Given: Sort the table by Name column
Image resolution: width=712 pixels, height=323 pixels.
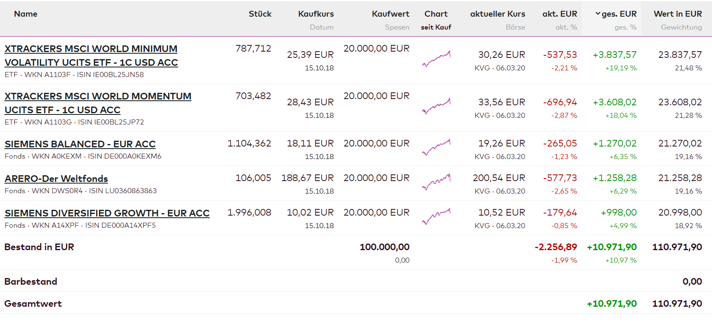Looking at the screenshot, I should click(26, 14).
